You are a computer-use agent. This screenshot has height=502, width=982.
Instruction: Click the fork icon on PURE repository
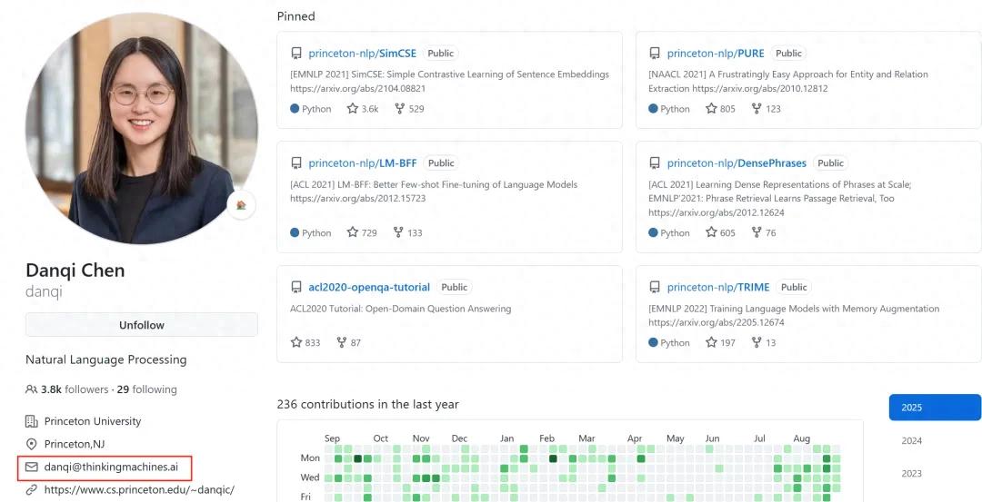tap(757, 109)
